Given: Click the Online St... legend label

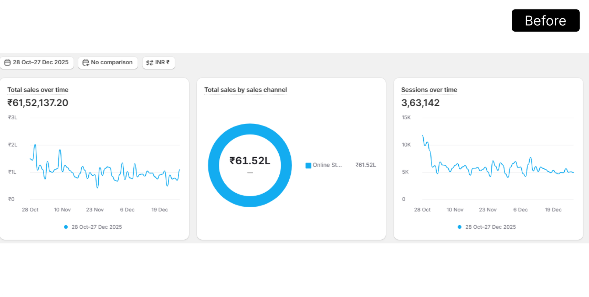Looking at the screenshot, I should (x=327, y=165).
